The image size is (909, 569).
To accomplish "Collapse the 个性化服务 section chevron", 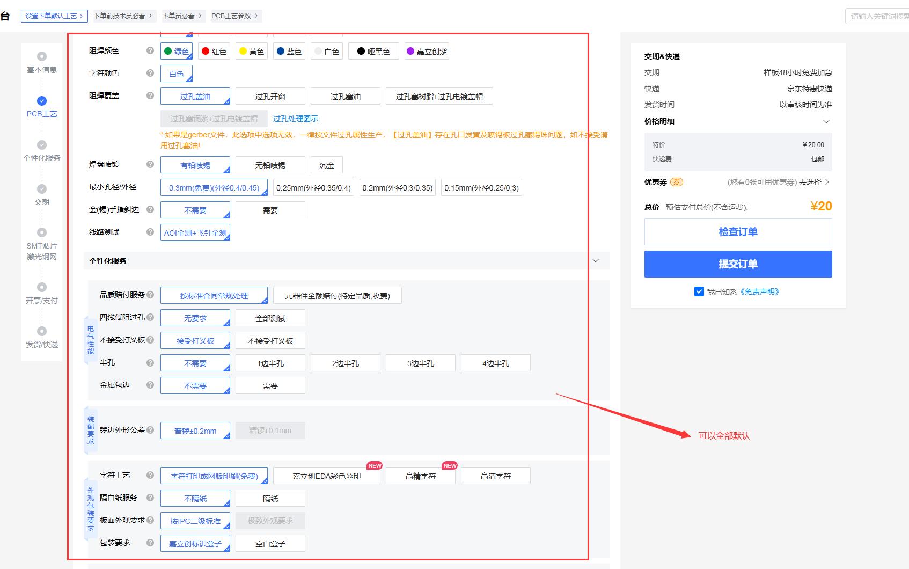I will 596,261.
